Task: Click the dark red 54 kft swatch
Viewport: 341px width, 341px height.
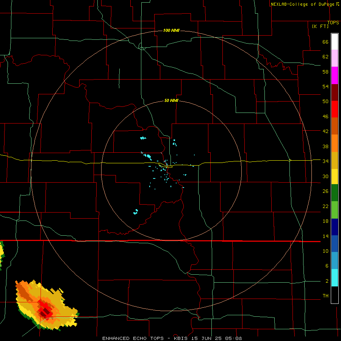Action: [335, 92]
